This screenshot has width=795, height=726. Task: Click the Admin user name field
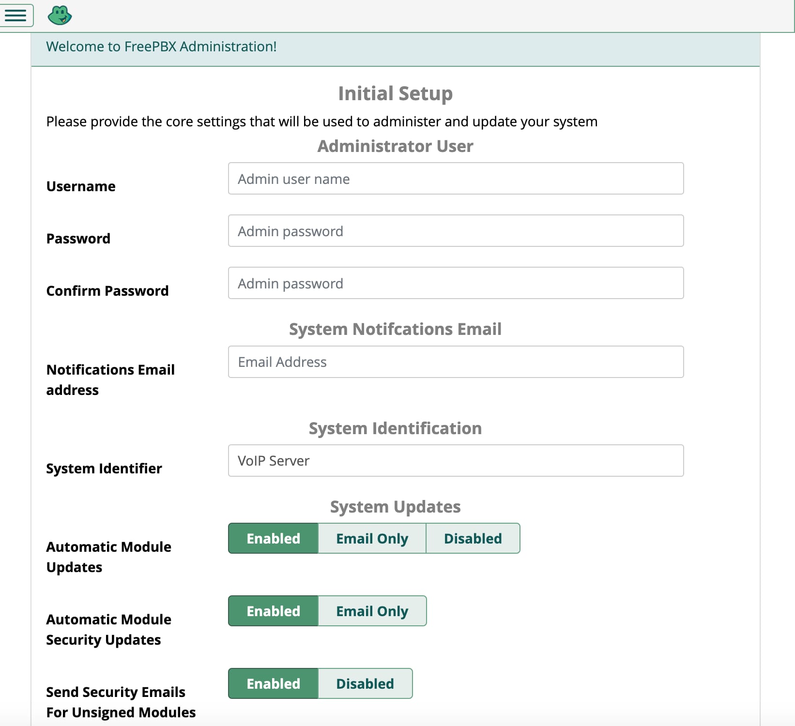(456, 179)
